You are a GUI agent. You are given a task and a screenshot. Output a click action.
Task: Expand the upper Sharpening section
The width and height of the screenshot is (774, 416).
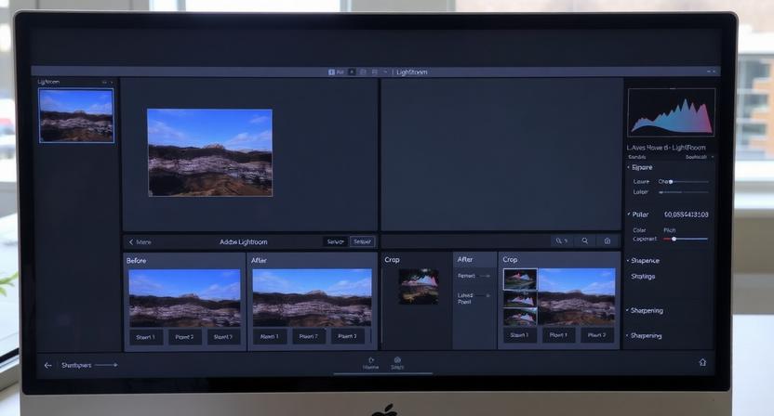point(628,310)
